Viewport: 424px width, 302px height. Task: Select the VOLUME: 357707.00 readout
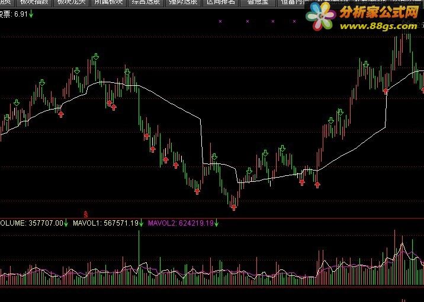(31, 223)
